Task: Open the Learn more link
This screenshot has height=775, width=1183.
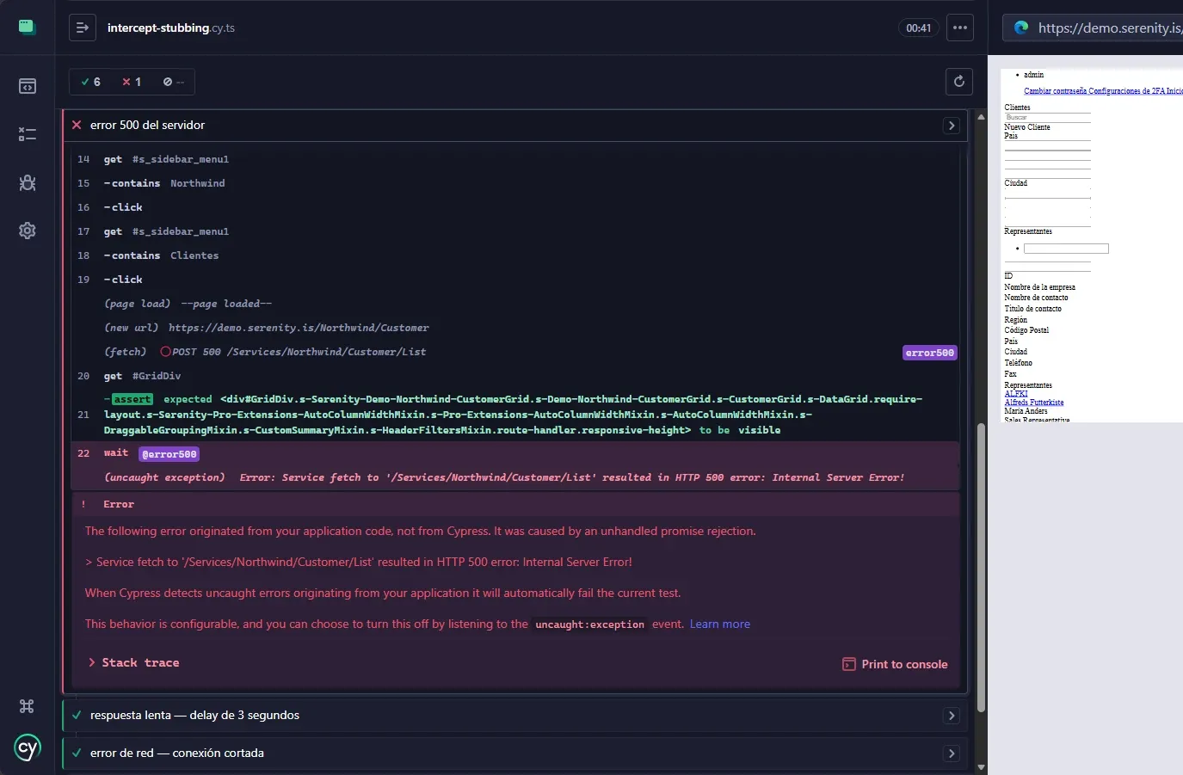Action: (720, 624)
